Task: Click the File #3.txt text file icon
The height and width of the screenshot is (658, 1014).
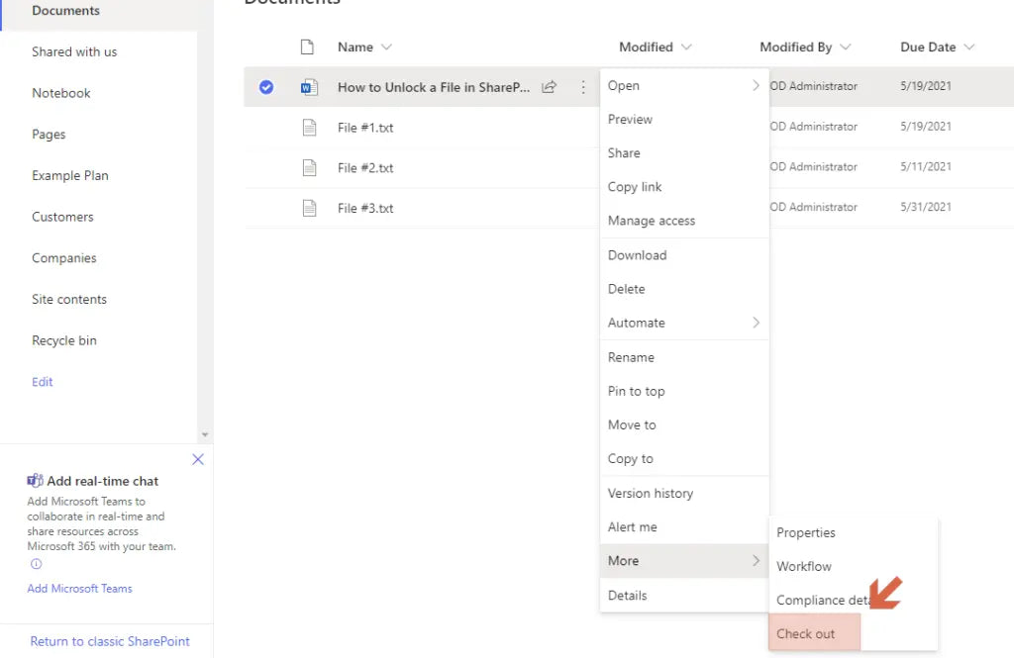Action: click(309, 208)
